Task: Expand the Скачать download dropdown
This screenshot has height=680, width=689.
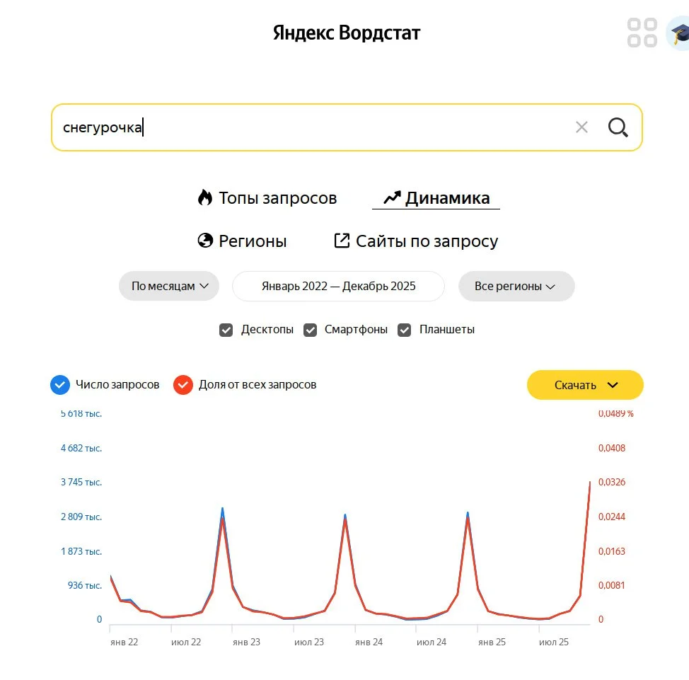Action: (x=585, y=385)
